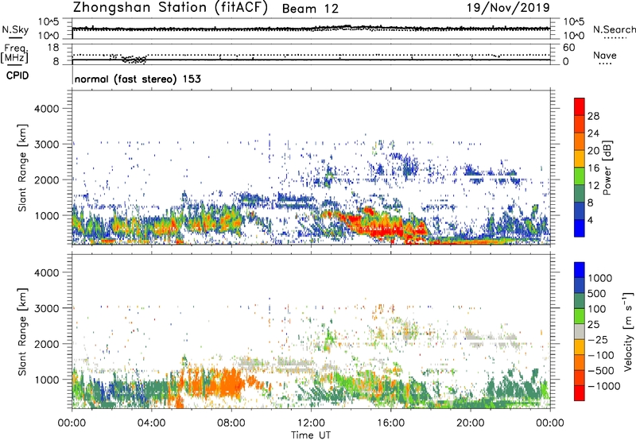Click the velocity colorbar title "Velocity [m s-1]"
Viewport: 636px width, 440px height.
point(629,331)
